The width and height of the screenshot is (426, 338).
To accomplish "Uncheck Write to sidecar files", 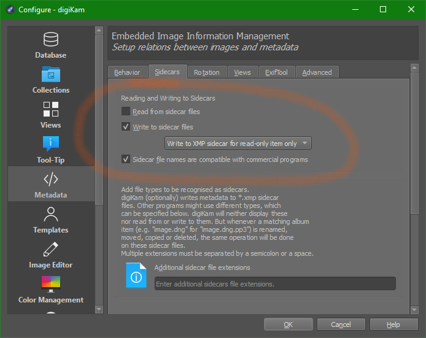I will click(x=126, y=127).
